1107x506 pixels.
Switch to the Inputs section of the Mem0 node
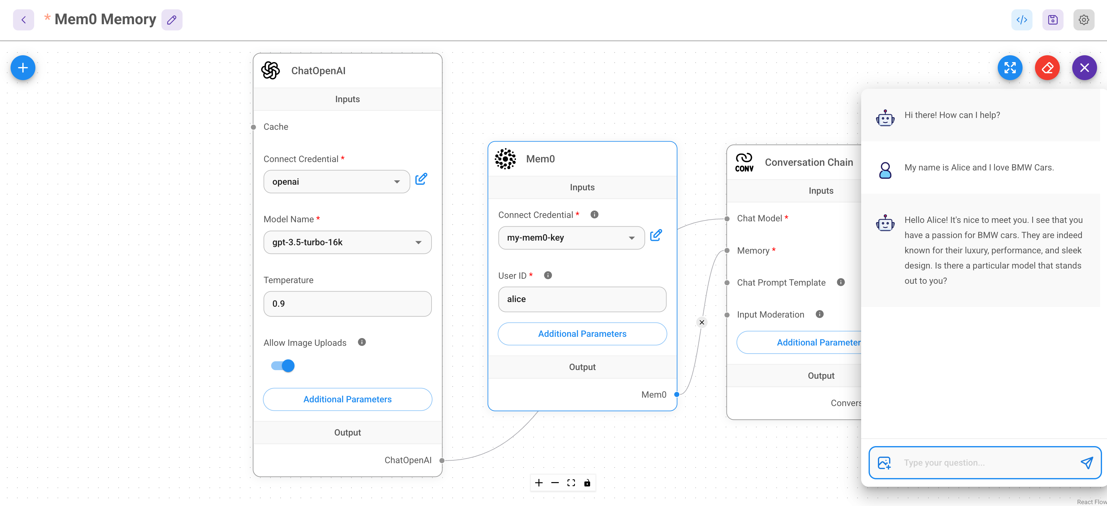click(582, 187)
